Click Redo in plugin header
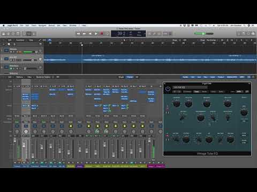The image size is (257, 192). (x=221, y=92)
